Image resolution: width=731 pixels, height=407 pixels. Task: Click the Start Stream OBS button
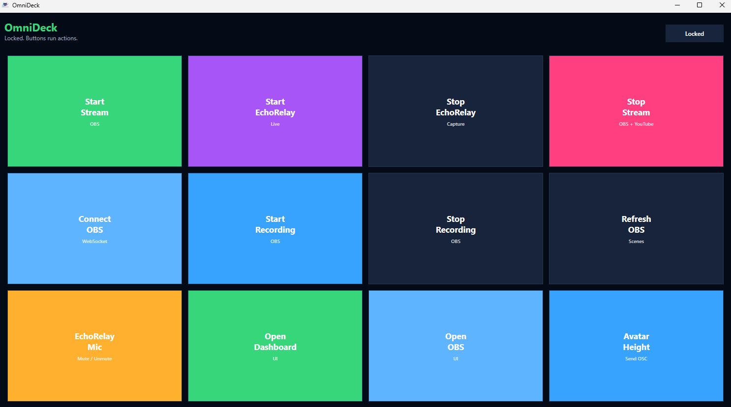point(94,111)
